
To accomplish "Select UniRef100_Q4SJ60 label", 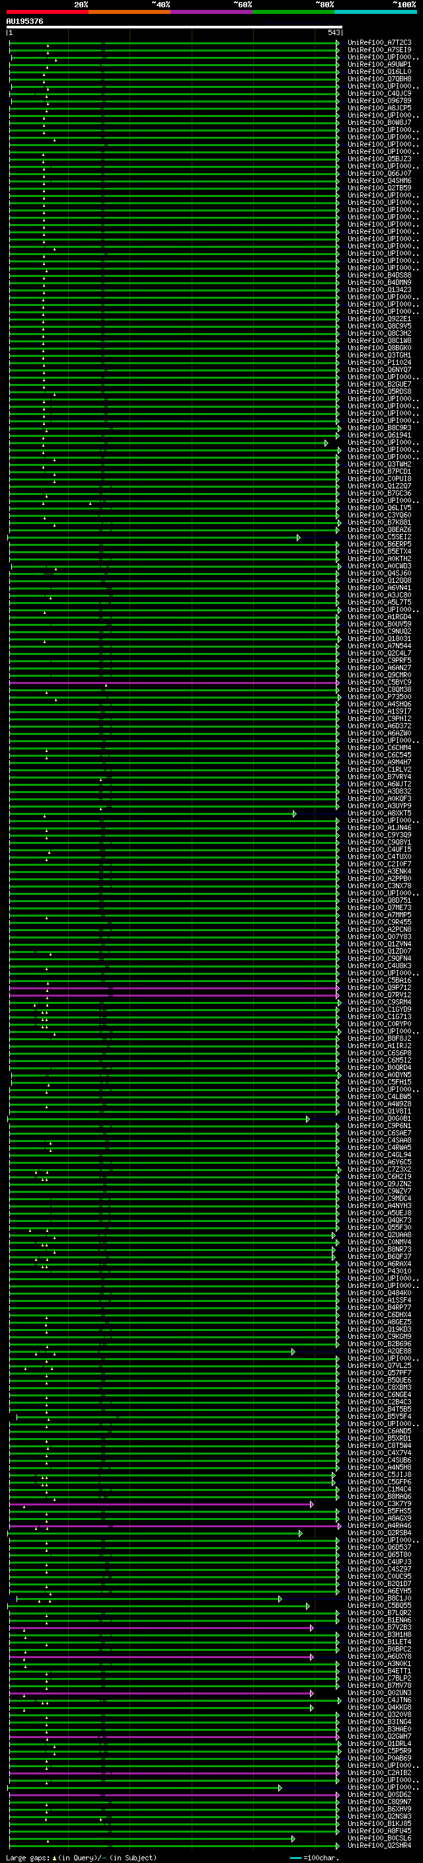I will click(379, 574).
